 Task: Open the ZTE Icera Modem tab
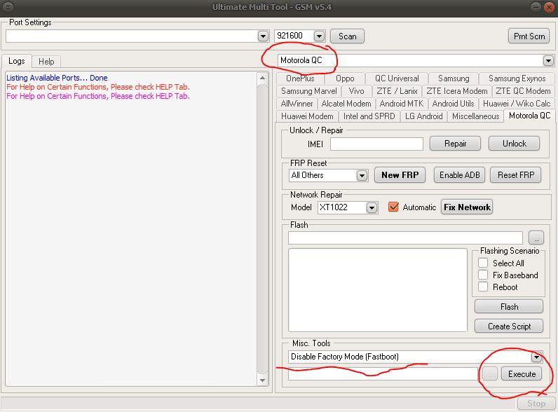[456, 91]
